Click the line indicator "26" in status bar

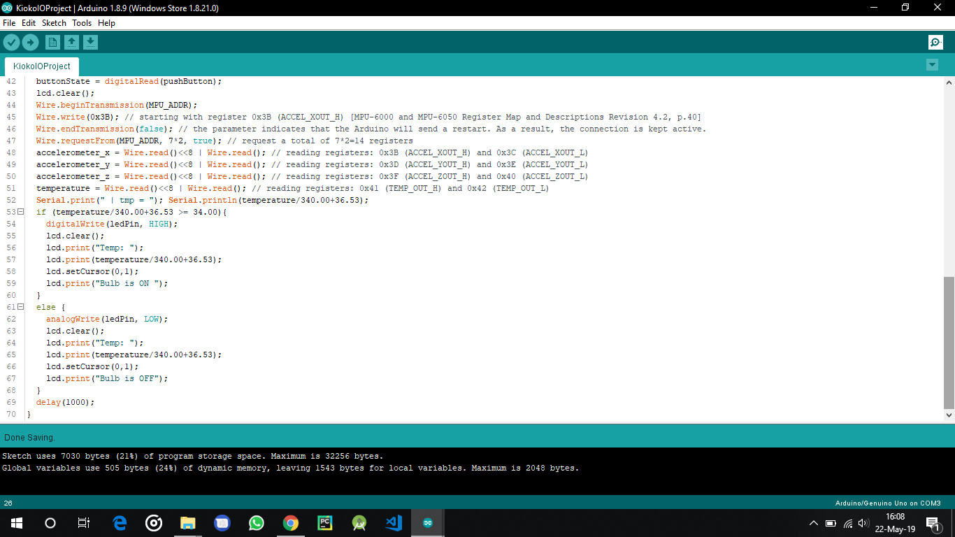pyautogui.click(x=8, y=503)
